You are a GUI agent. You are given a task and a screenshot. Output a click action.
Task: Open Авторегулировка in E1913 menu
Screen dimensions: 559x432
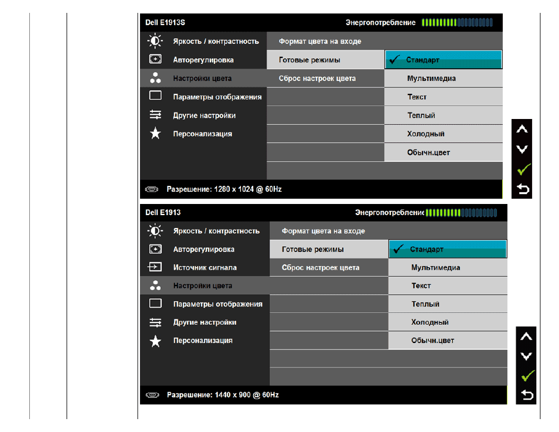(x=204, y=249)
